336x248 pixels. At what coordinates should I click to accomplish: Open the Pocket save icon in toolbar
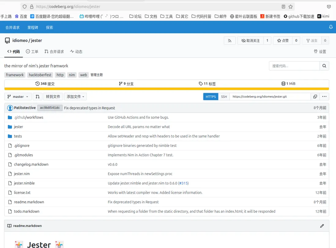329,7
